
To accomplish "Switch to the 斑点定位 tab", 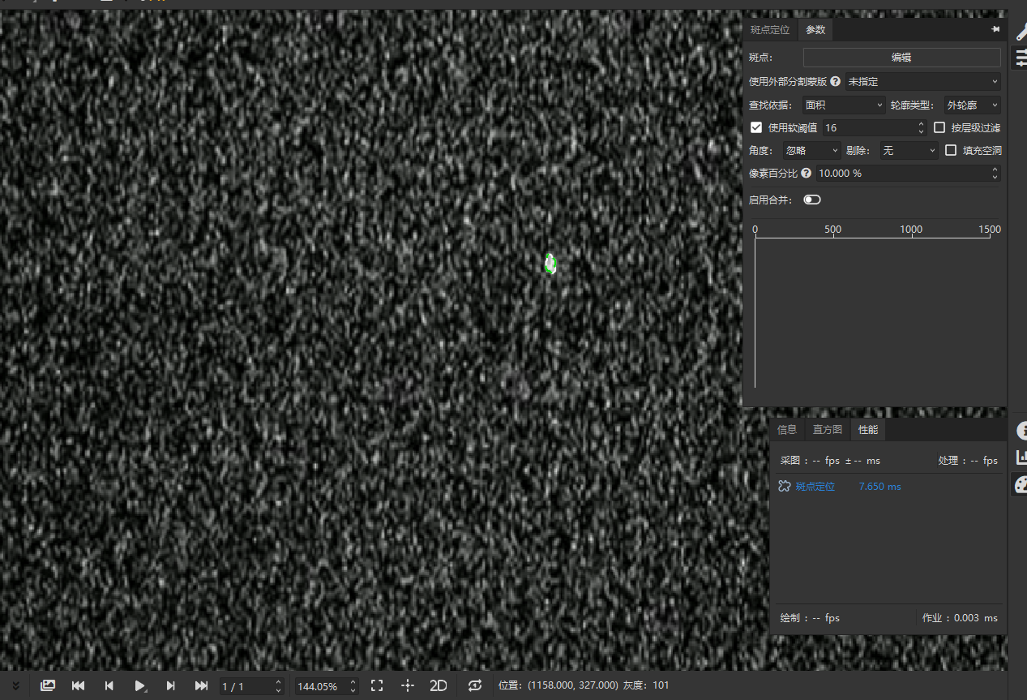I will coord(769,30).
